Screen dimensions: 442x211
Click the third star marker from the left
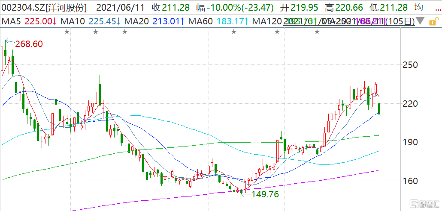click(124, 32)
